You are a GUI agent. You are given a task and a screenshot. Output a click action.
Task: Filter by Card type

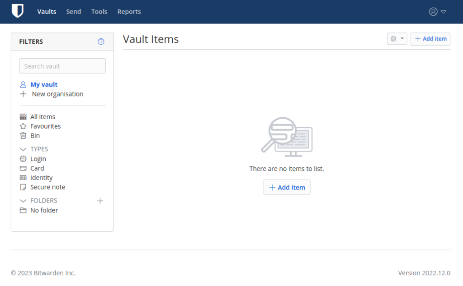(x=37, y=168)
